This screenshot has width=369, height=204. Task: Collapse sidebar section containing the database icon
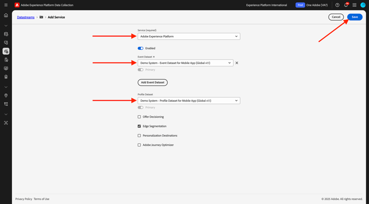(6, 26)
